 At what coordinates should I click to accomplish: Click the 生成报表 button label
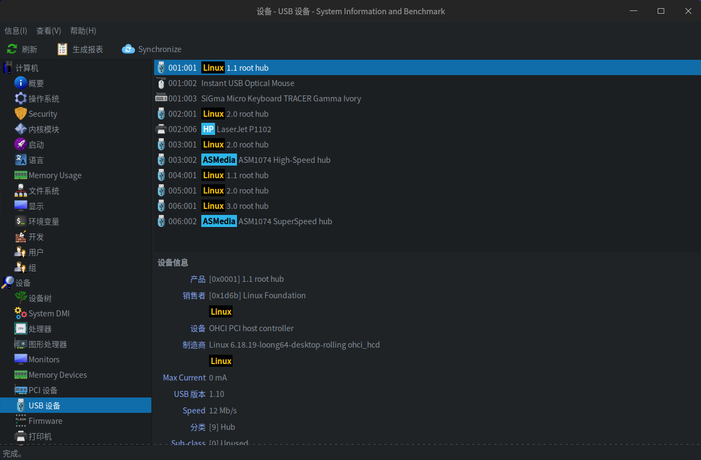[88, 49]
